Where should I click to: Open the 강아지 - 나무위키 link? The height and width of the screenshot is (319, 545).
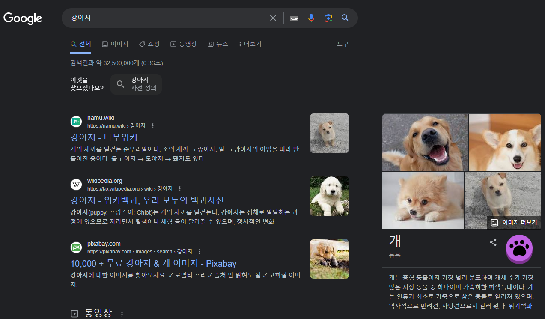(104, 137)
